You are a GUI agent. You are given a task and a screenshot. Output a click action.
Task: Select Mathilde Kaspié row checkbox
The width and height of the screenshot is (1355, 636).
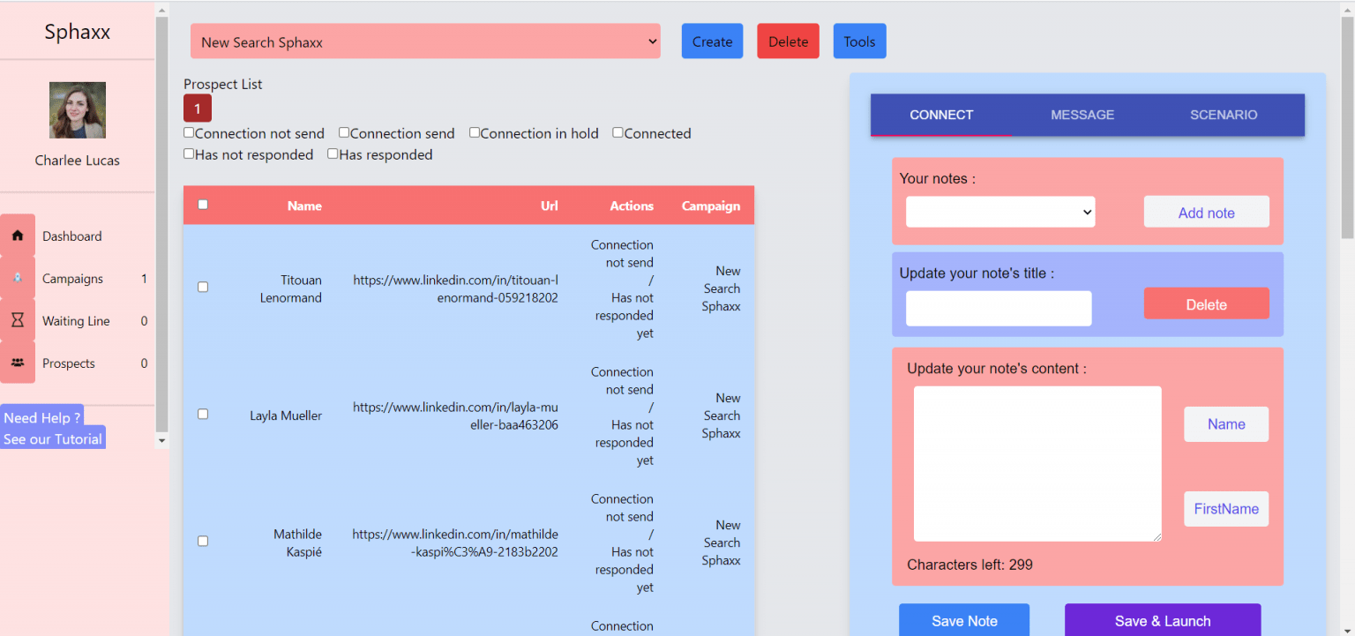tap(203, 542)
